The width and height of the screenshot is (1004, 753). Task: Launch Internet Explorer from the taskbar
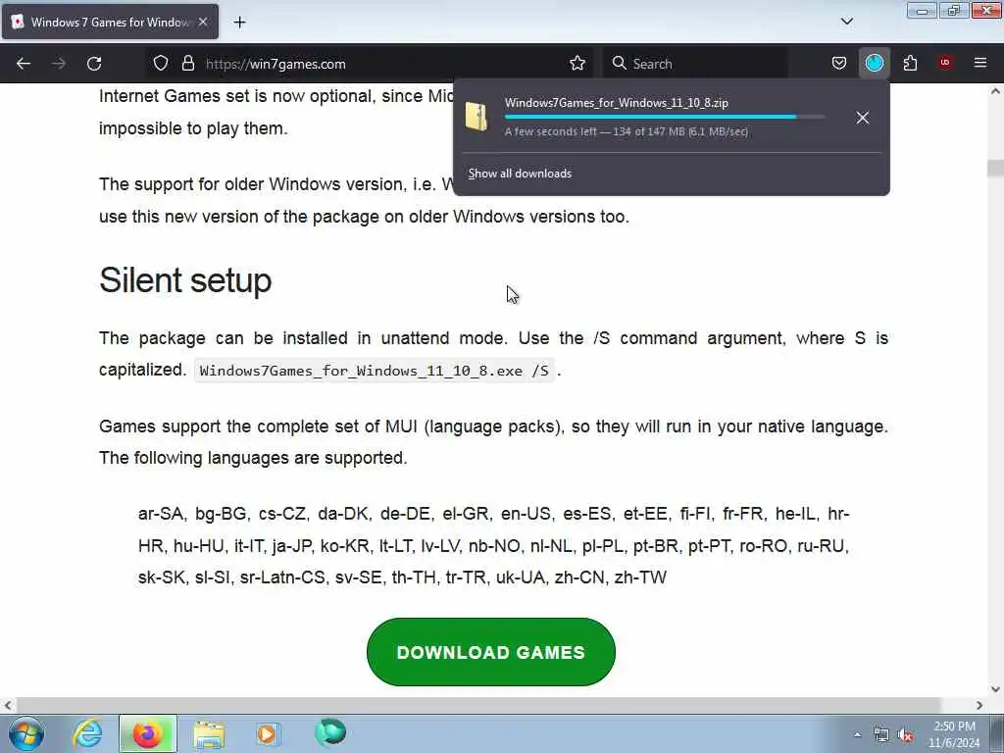tap(87, 733)
